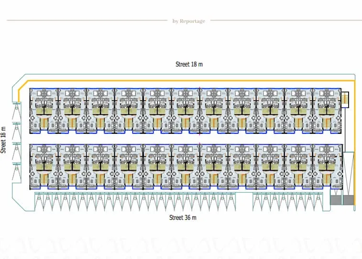362x259 pixels.
Task: Click the vertical "Street 18 m" label
Action: point(3,140)
